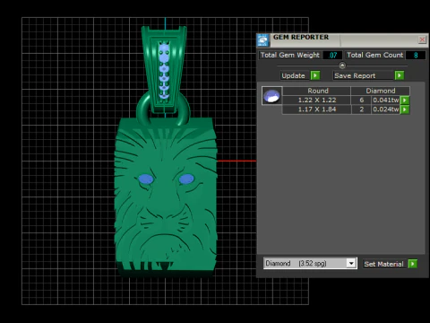
Task: Select the 1.22 X 1.22 size cell
Action: point(317,100)
